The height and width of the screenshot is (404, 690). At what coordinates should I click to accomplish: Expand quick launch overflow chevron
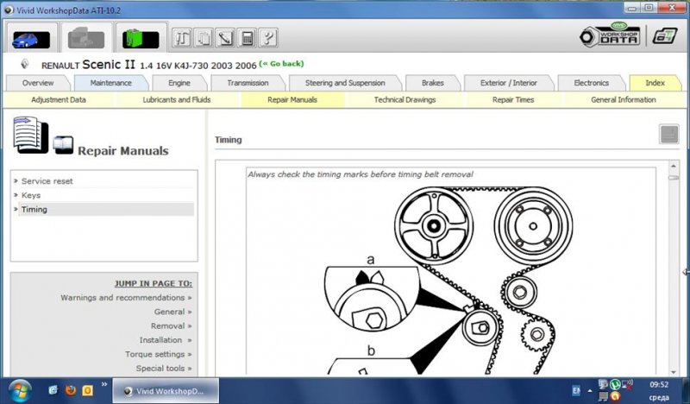(x=104, y=384)
